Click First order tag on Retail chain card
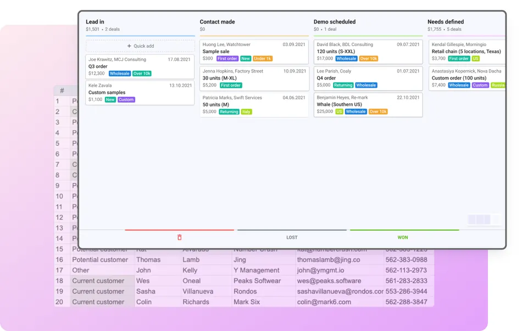Viewport: 522px width, 331px height. (x=459, y=59)
